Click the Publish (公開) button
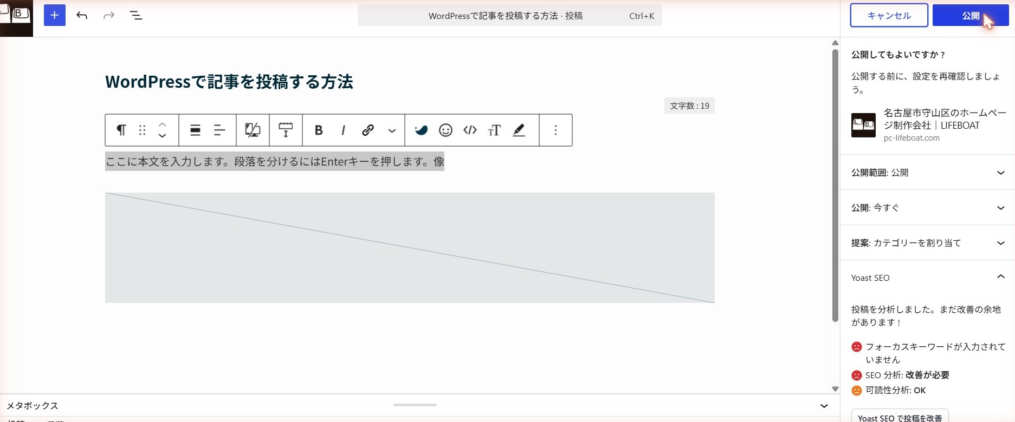Viewport: 1015px width, 422px height. [x=971, y=15]
